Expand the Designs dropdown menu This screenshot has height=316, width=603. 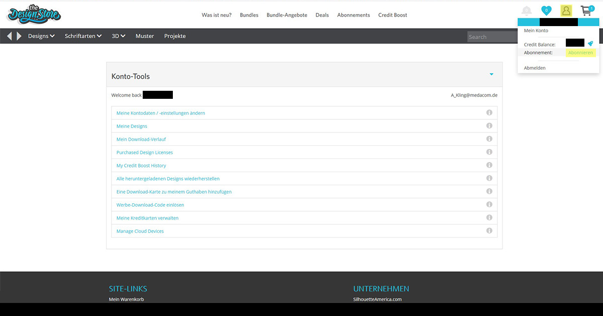point(41,36)
